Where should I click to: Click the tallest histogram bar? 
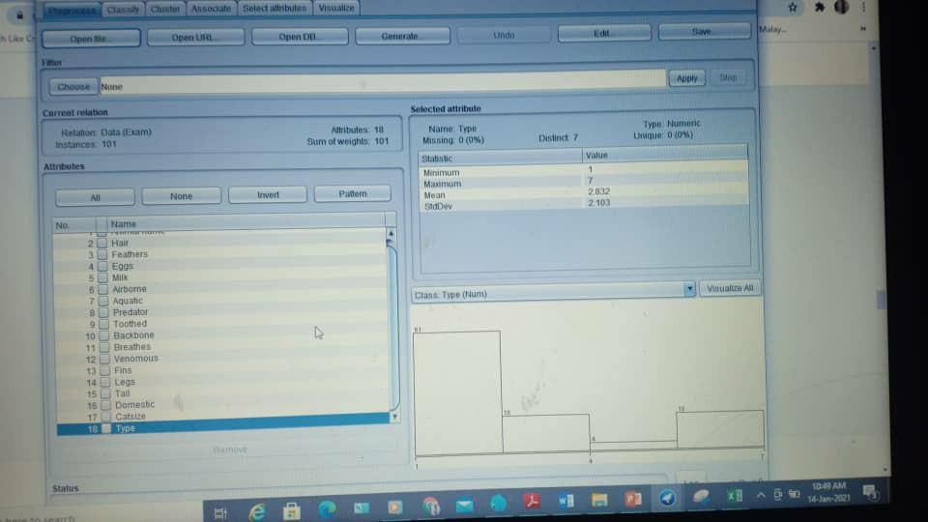point(457,392)
